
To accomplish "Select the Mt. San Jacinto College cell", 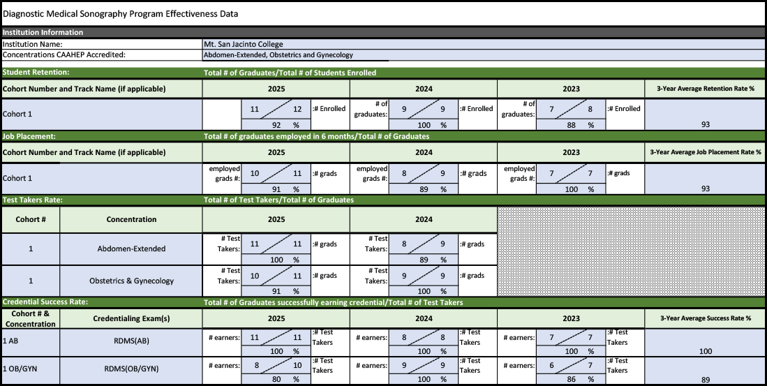I will [x=244, y=44].
